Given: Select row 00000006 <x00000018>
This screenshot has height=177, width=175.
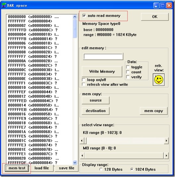Looking at the screenshot, I should pos(39,43).
